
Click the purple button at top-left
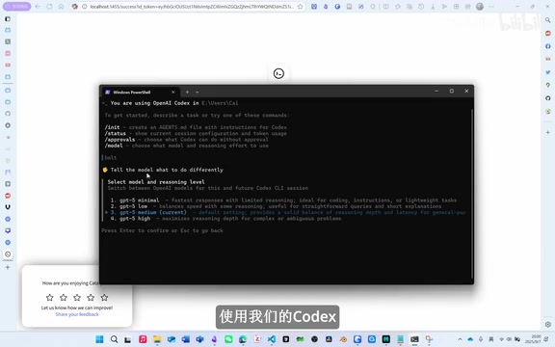[16, 7]
